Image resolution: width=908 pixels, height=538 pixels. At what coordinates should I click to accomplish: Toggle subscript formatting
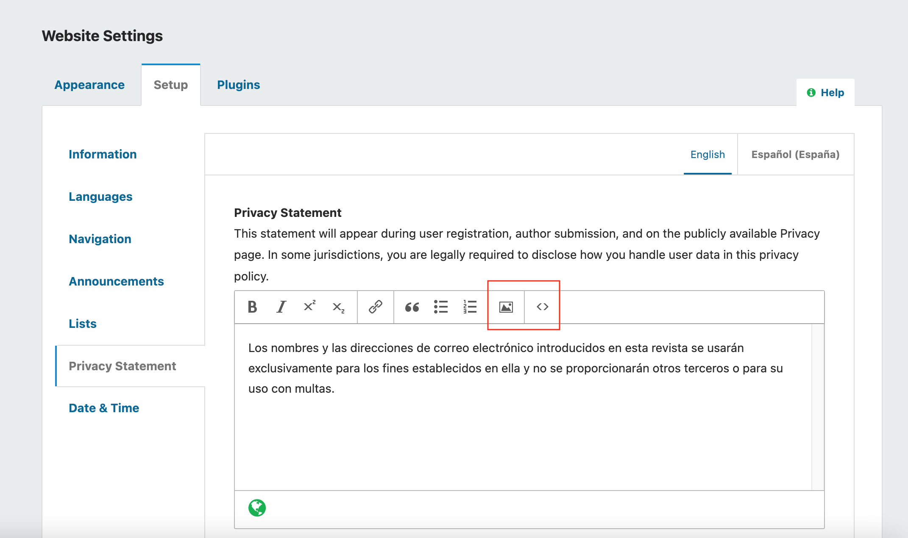click(x=338, y=307)
